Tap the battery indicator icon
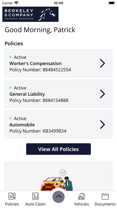This screenshot has height=209, width=117. pyautogui.click(x=112, y=3)
